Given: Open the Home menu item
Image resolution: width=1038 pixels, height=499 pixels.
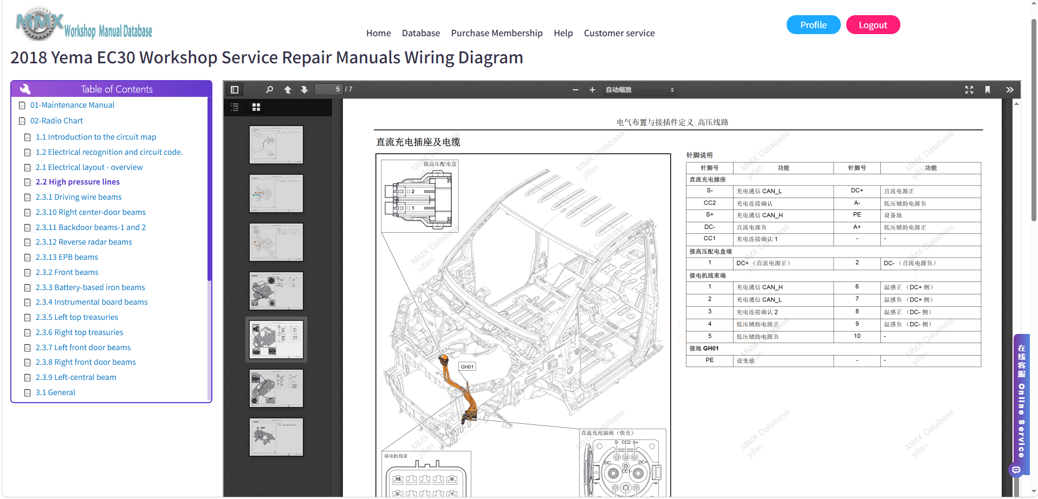Looking at the screenshot, I should pyautogui.click(x=379, y=33).
